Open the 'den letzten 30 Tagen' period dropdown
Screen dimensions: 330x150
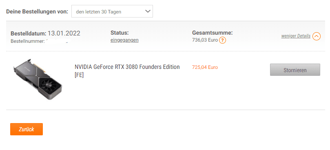click(x=112, y=11)
